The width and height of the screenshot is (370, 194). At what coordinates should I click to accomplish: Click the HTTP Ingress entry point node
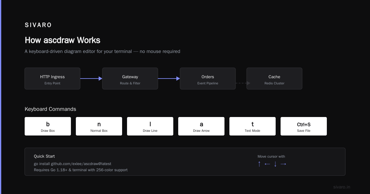(52, 79)
